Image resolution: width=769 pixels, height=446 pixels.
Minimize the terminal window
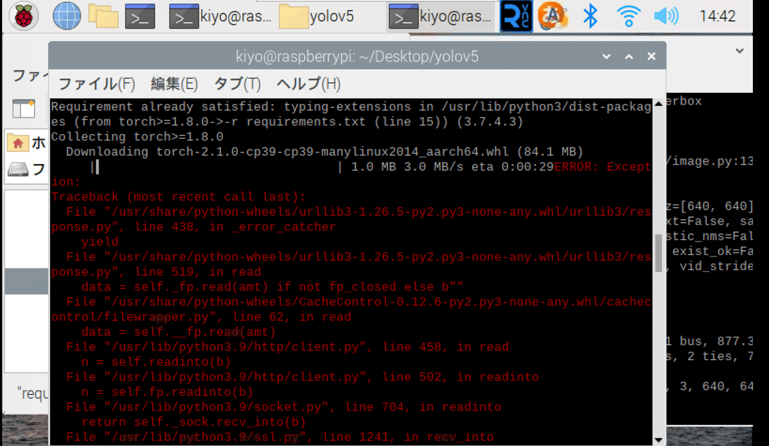pos(606,56)
